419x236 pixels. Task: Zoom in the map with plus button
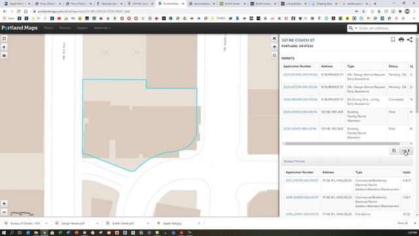pos(4,204)
